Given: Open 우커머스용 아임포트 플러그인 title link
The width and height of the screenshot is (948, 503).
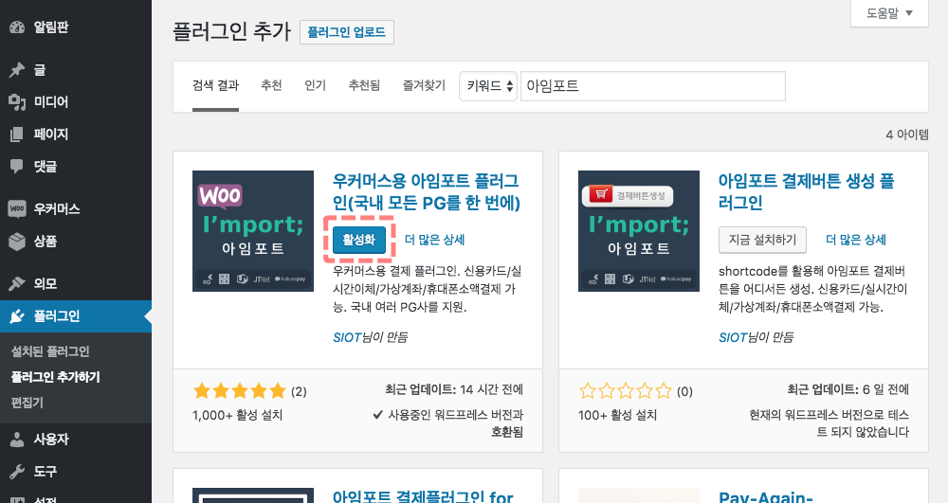Looking at the screenshot, I should [427, 192].
